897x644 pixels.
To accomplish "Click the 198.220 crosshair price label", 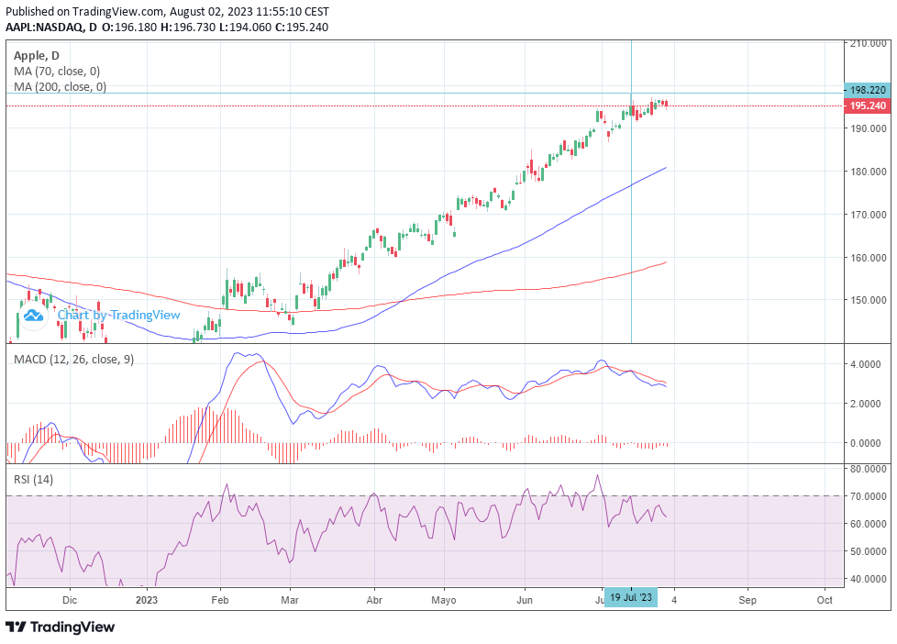I will (868, 90).
